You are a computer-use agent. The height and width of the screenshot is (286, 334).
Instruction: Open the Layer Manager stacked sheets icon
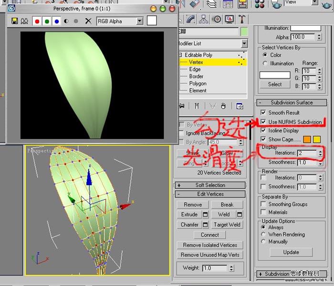tap(211, 4)
